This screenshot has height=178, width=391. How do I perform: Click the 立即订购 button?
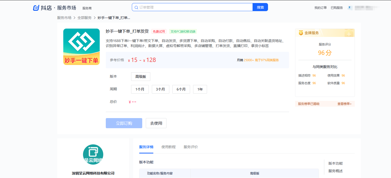click(x=124, y=123)
